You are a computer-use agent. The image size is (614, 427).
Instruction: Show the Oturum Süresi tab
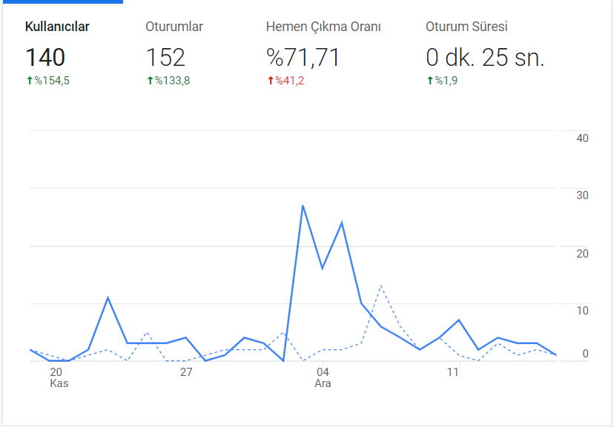click(x=466, y=27)
